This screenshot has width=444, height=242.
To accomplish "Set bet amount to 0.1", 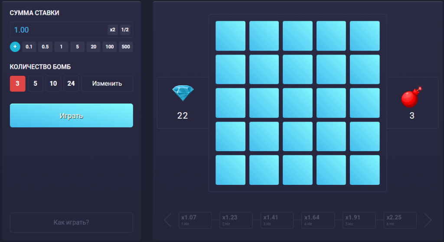I will (29, 47).
